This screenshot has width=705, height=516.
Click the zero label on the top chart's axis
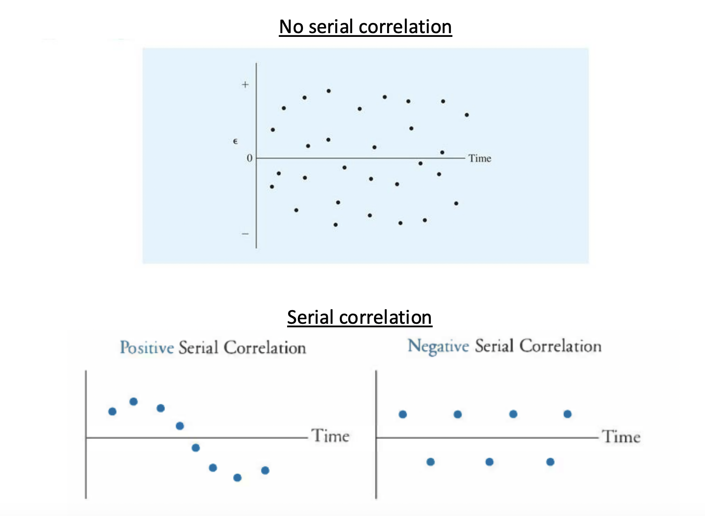pyautogui.click(x=249, y=159)
